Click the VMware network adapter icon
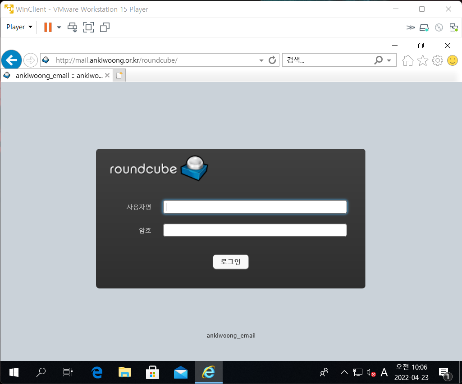Image resolution: width=462 pixels, height=384 pixels. [x=453, y=27]
